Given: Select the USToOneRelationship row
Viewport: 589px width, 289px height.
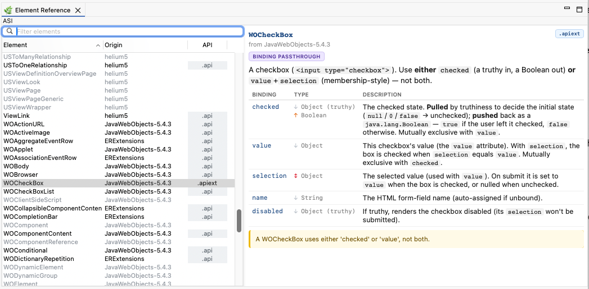Looking at the screenshot, I should tap(118, 65).
